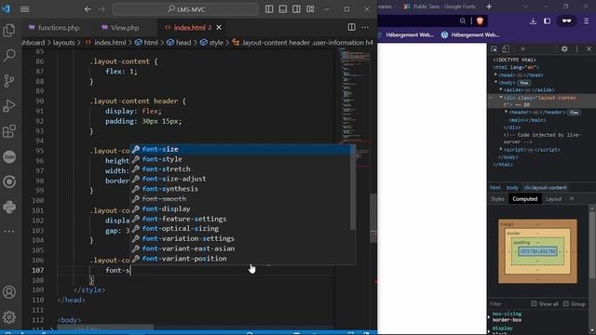
Task: Collapse the layout-content div node
Action: pos(501,98)
